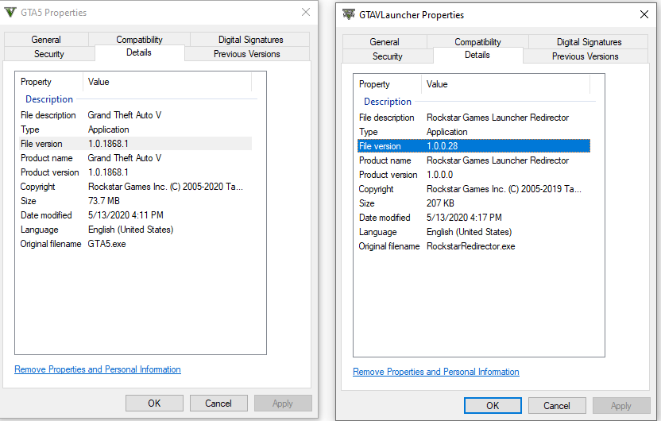Close the GTAVLauncher Properties window
Image resolution: width=661 pixels, height=421 pixels.
(644, 14)
